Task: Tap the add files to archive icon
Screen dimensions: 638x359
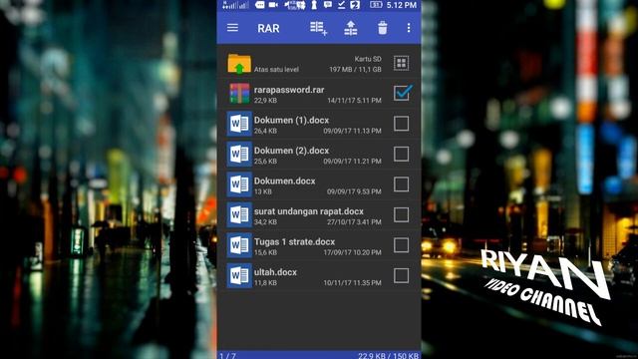Action: (x=319, y=28)
